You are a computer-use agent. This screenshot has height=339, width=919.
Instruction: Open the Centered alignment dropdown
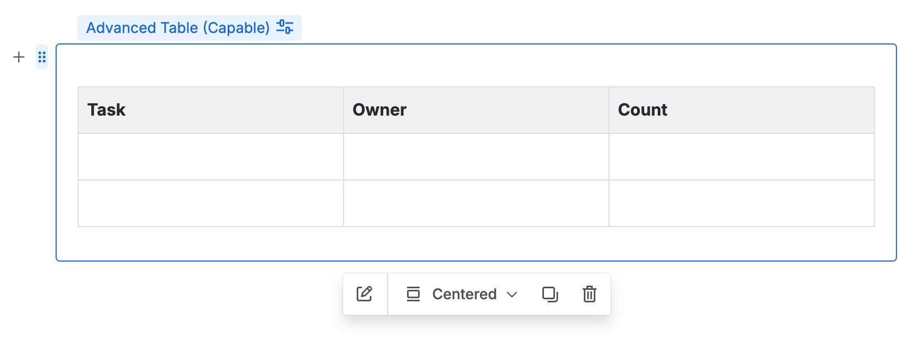point(464,294)
